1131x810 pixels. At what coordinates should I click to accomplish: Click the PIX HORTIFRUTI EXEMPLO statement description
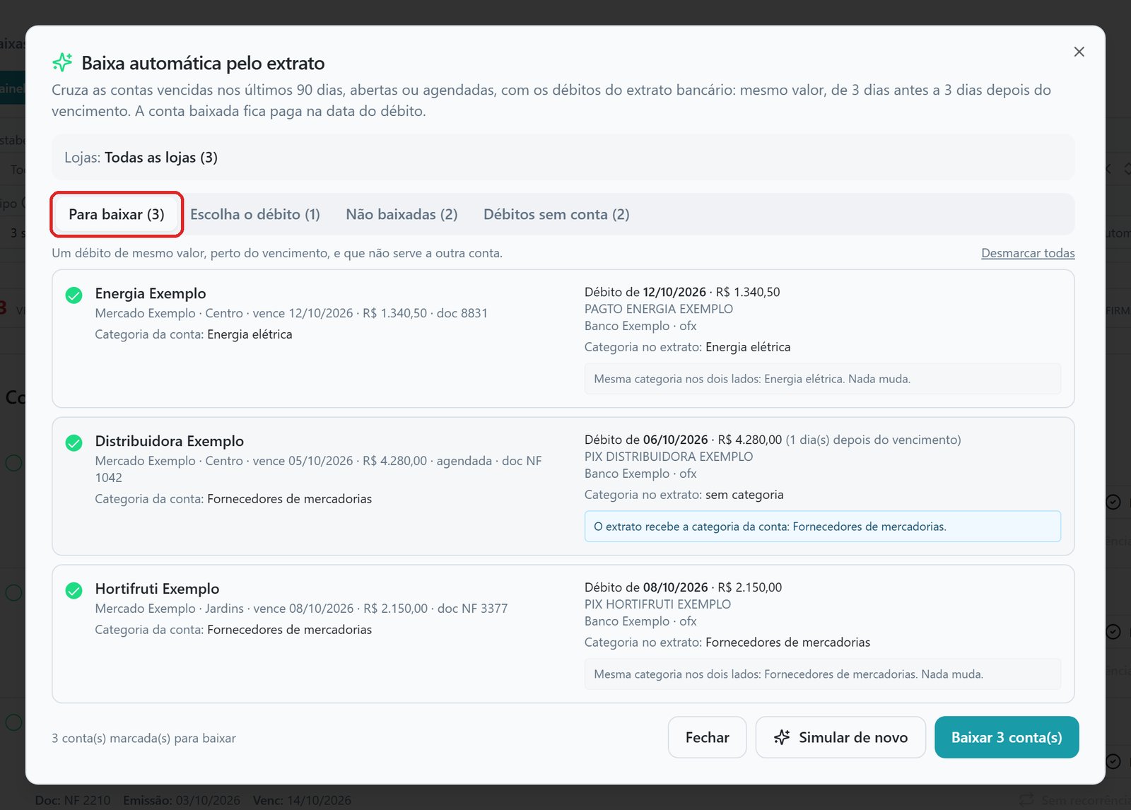657,604
